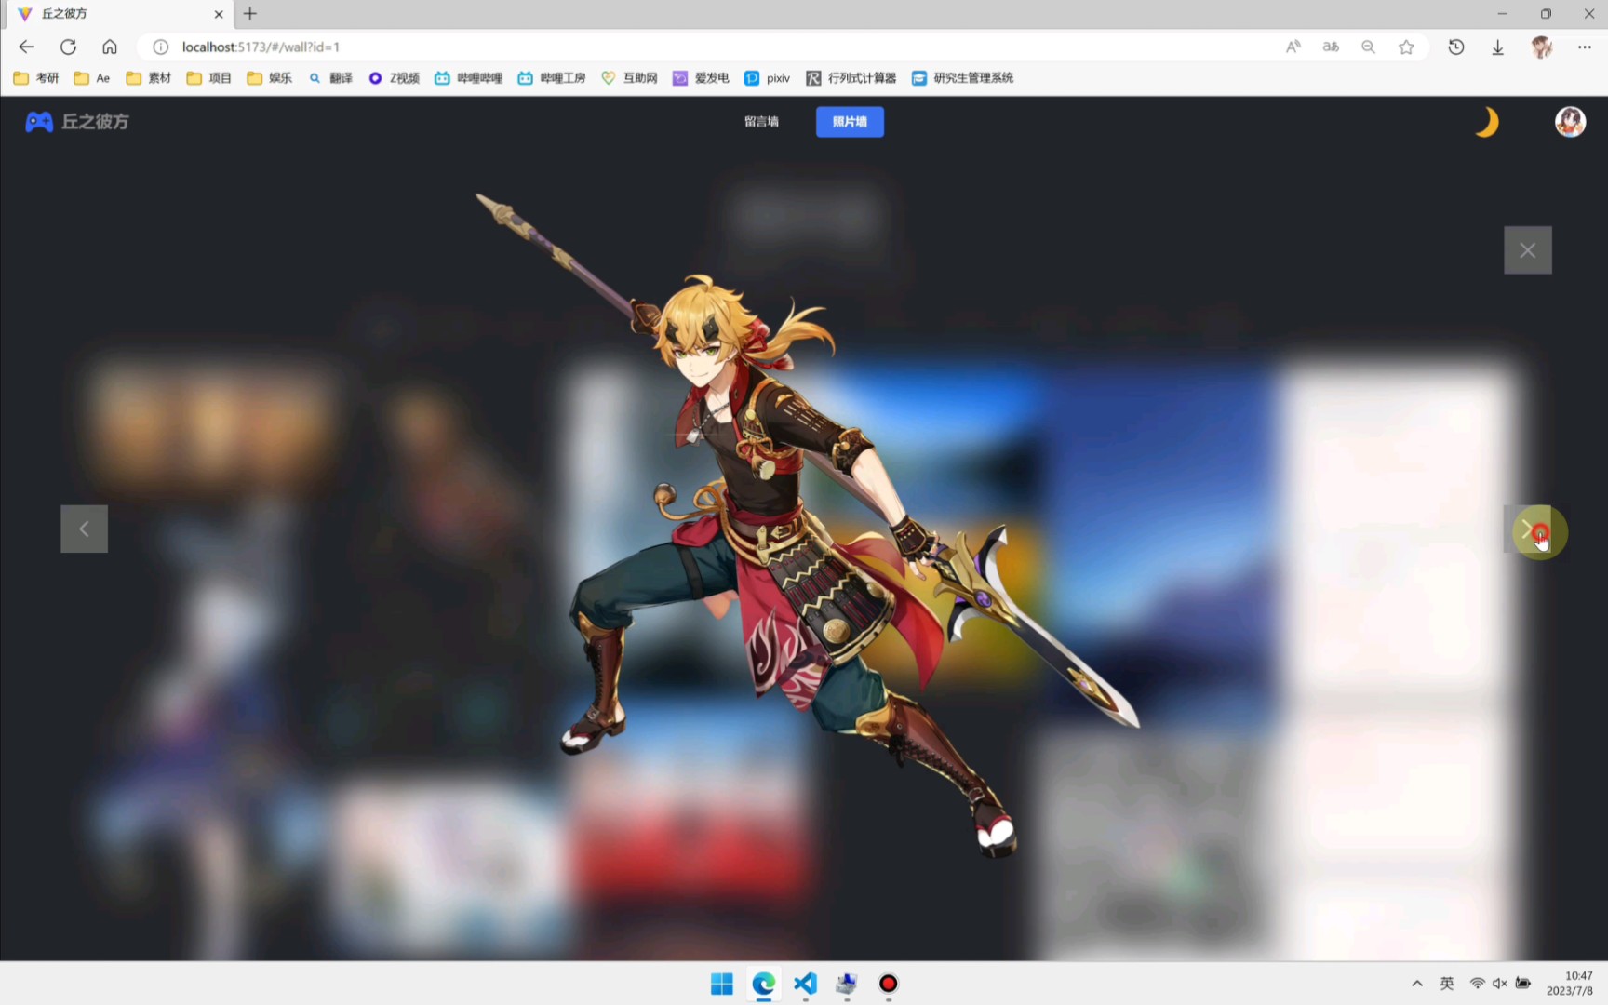Toggle dark mode moon icon
The width and height of the screenshot is (1608, 1005).
(x=1486, y=122)
